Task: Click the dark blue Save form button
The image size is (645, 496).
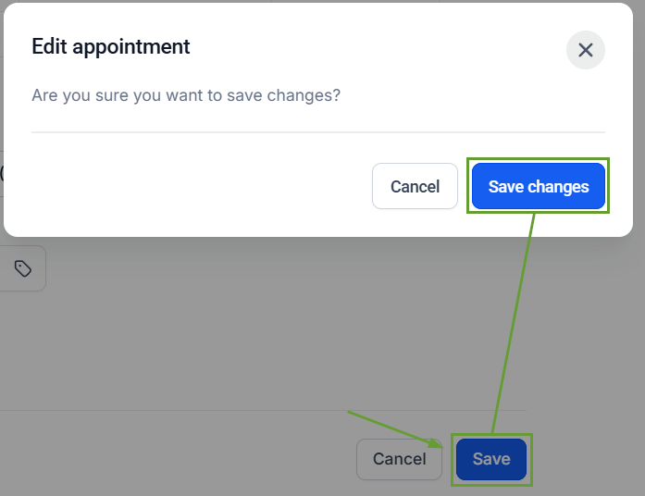Action: pyautogui.click(x=491, y=459)
